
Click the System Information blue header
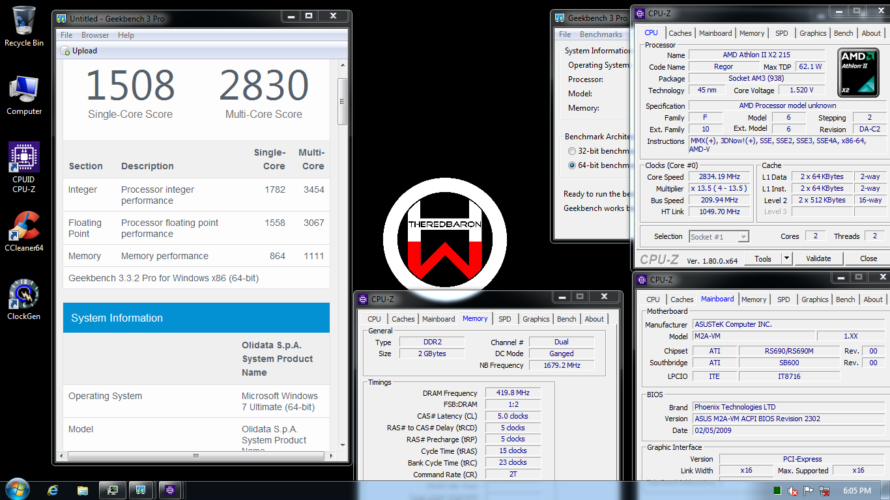196,318
